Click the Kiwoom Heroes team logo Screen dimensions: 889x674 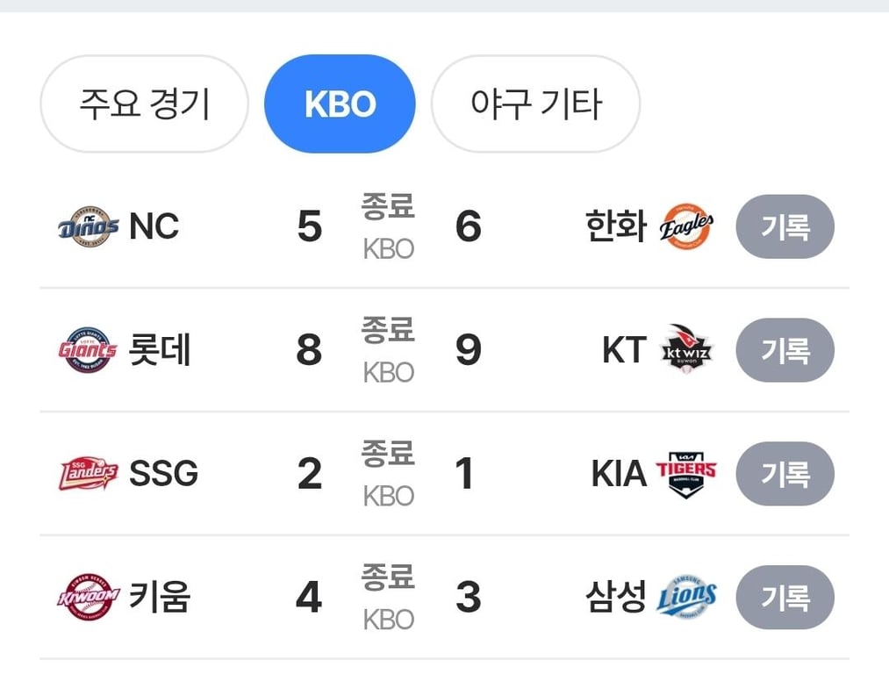pyautogui.click(x=88, y=598)
